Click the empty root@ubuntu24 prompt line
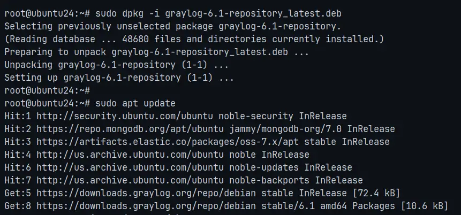 pos(47,90)
